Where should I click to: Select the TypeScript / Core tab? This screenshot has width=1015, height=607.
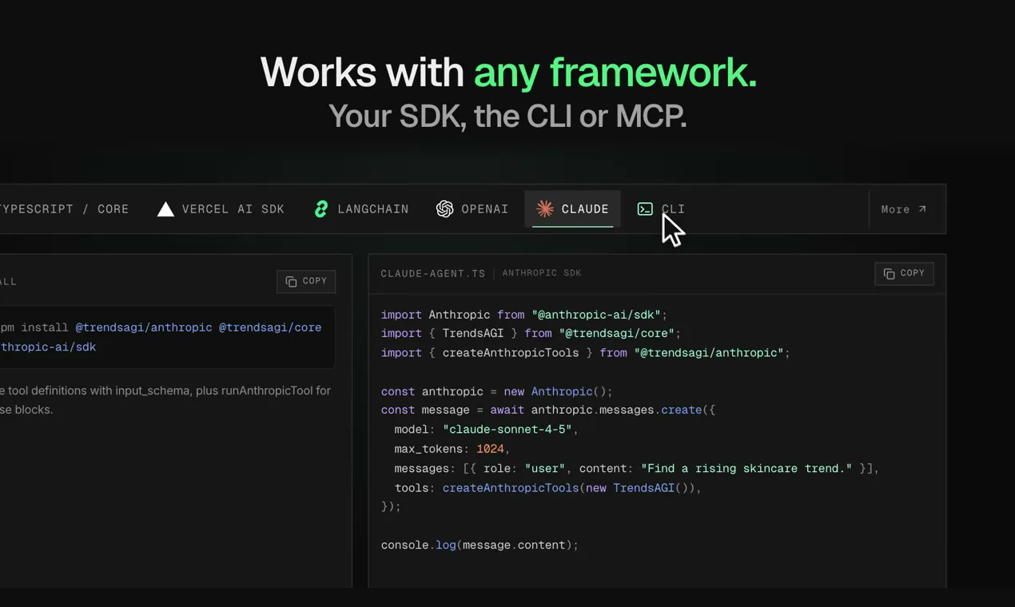65,209
